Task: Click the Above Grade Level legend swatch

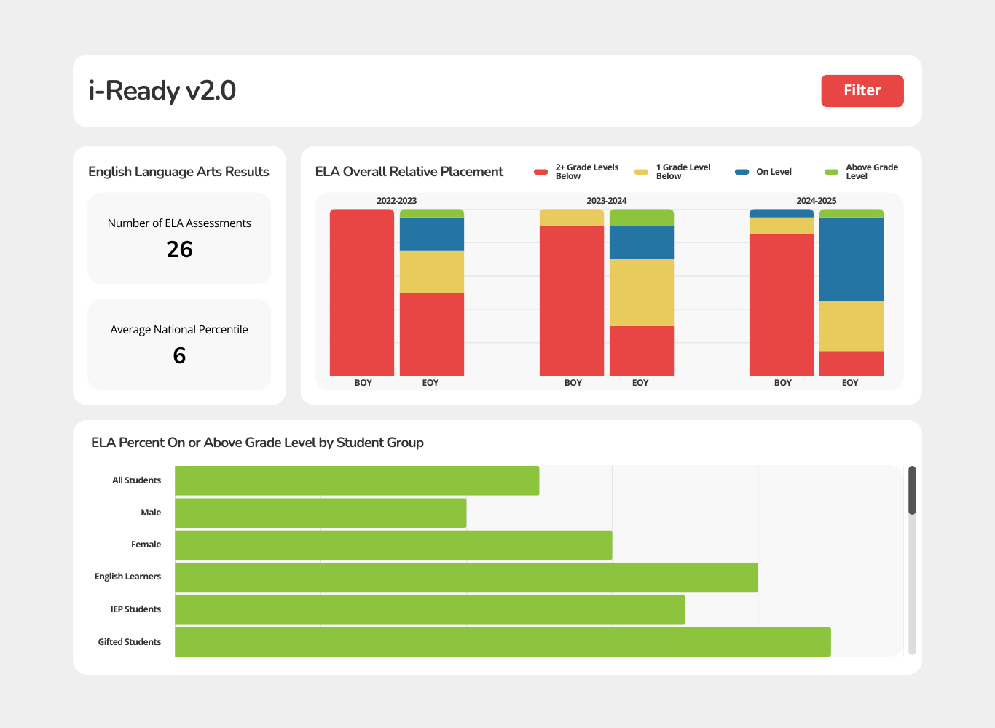Action: (831, 172)
